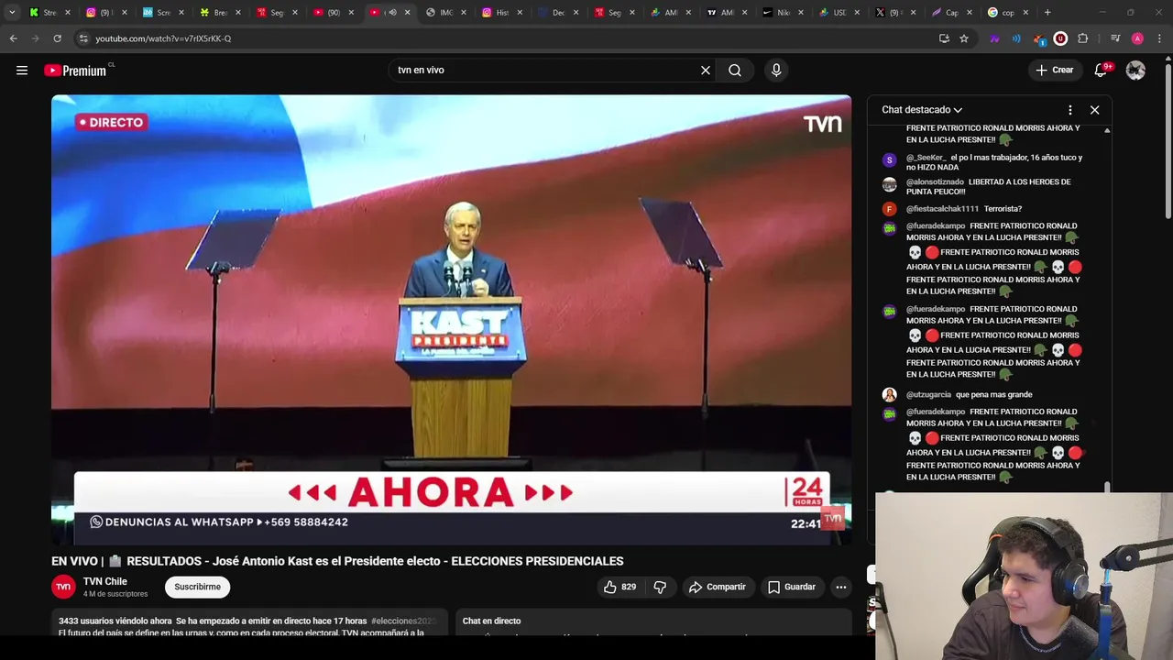The image size is (1173, 660).
Task: Open Chrome profile avatar
Action: (1137, 38)
